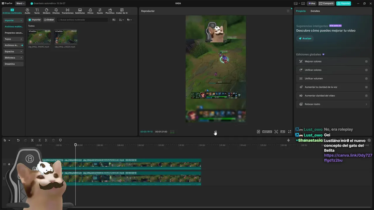Select Archivos multimedia sidebar item
This screenshot has height=210, width=374.
coord(13,27)
